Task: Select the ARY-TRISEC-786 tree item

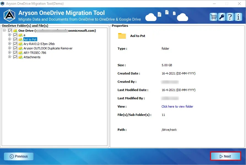Action: 35,53
